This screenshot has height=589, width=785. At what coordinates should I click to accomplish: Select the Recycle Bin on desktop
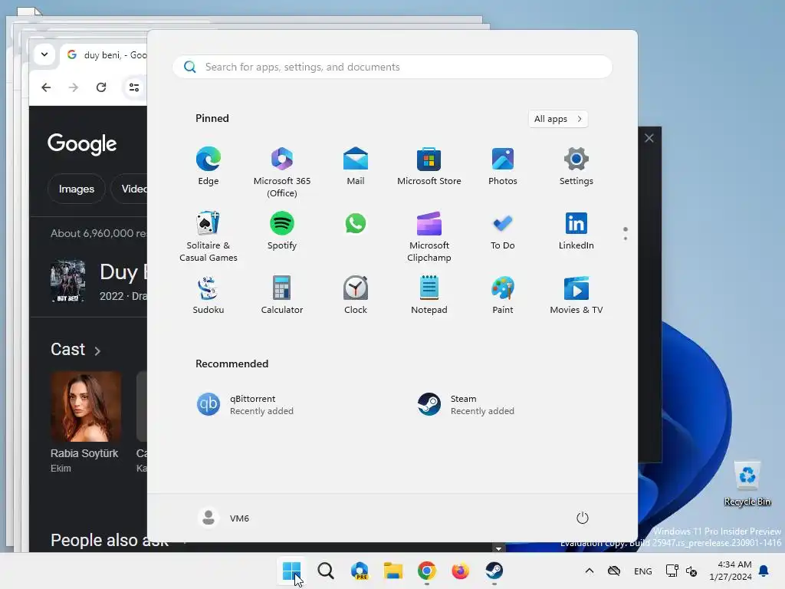747,484
